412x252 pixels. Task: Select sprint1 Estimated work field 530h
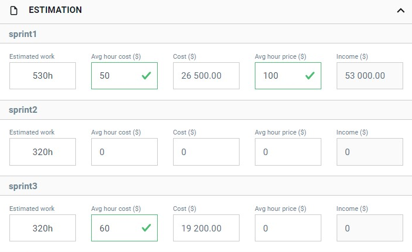pyautogui.click(x=42, y=76)
